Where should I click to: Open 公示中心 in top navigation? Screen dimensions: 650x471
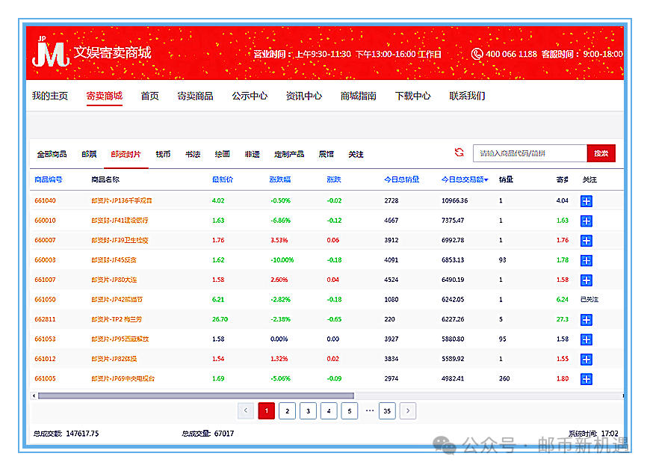[250, 96]
